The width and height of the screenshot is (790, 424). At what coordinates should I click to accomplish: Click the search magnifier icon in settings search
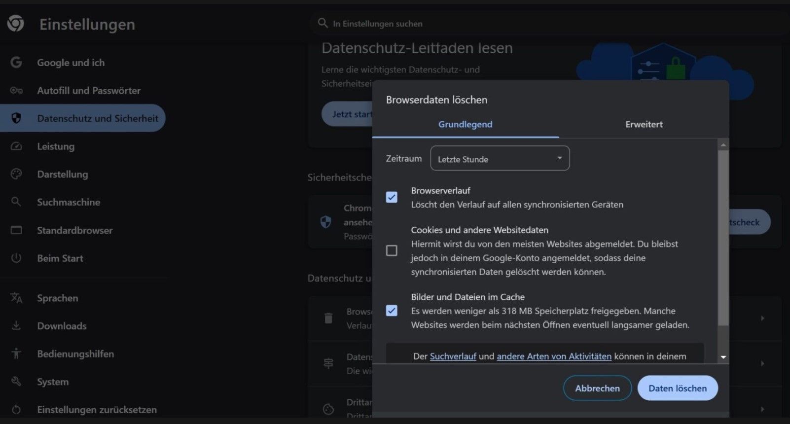point(323,23)
